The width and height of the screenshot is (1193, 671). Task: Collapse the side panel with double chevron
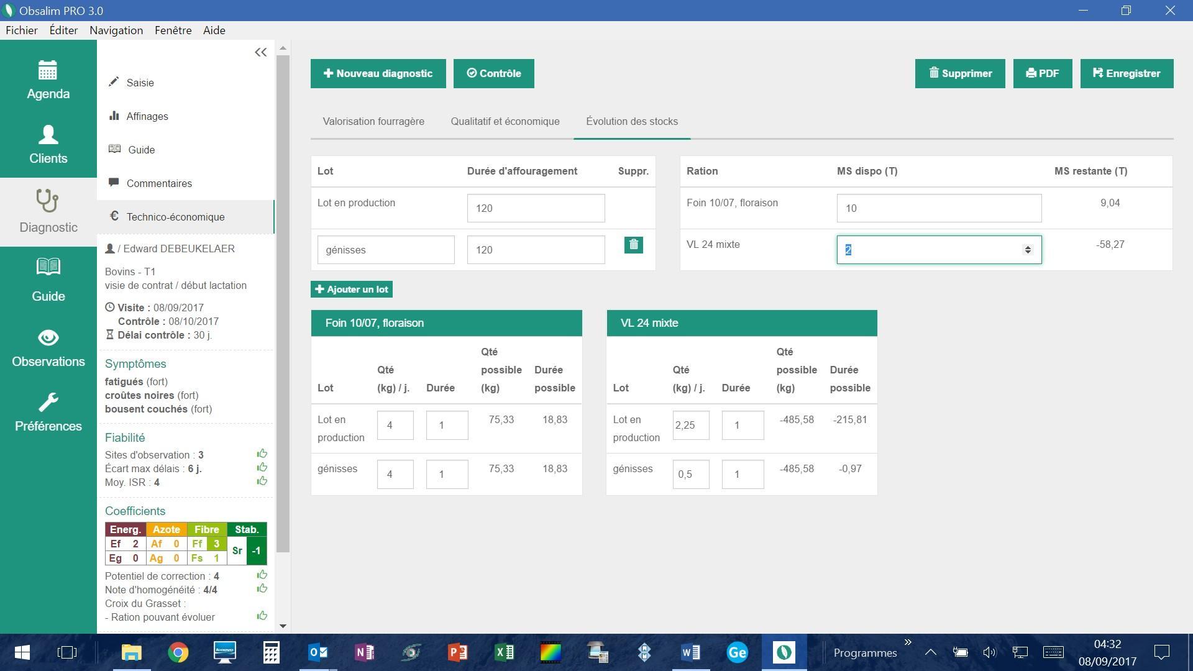tap(261, 53)
